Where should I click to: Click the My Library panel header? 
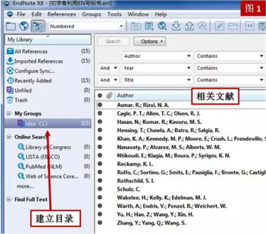48,39
